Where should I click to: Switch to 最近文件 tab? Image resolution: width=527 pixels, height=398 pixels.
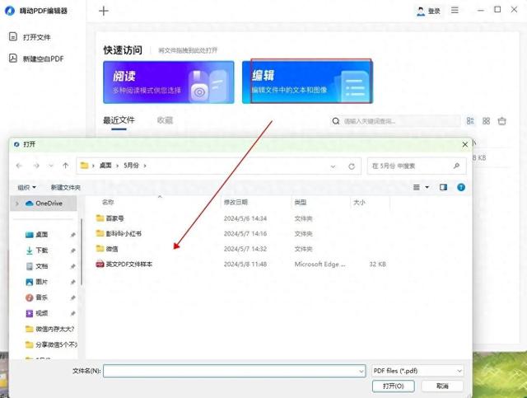pos(119,120)
